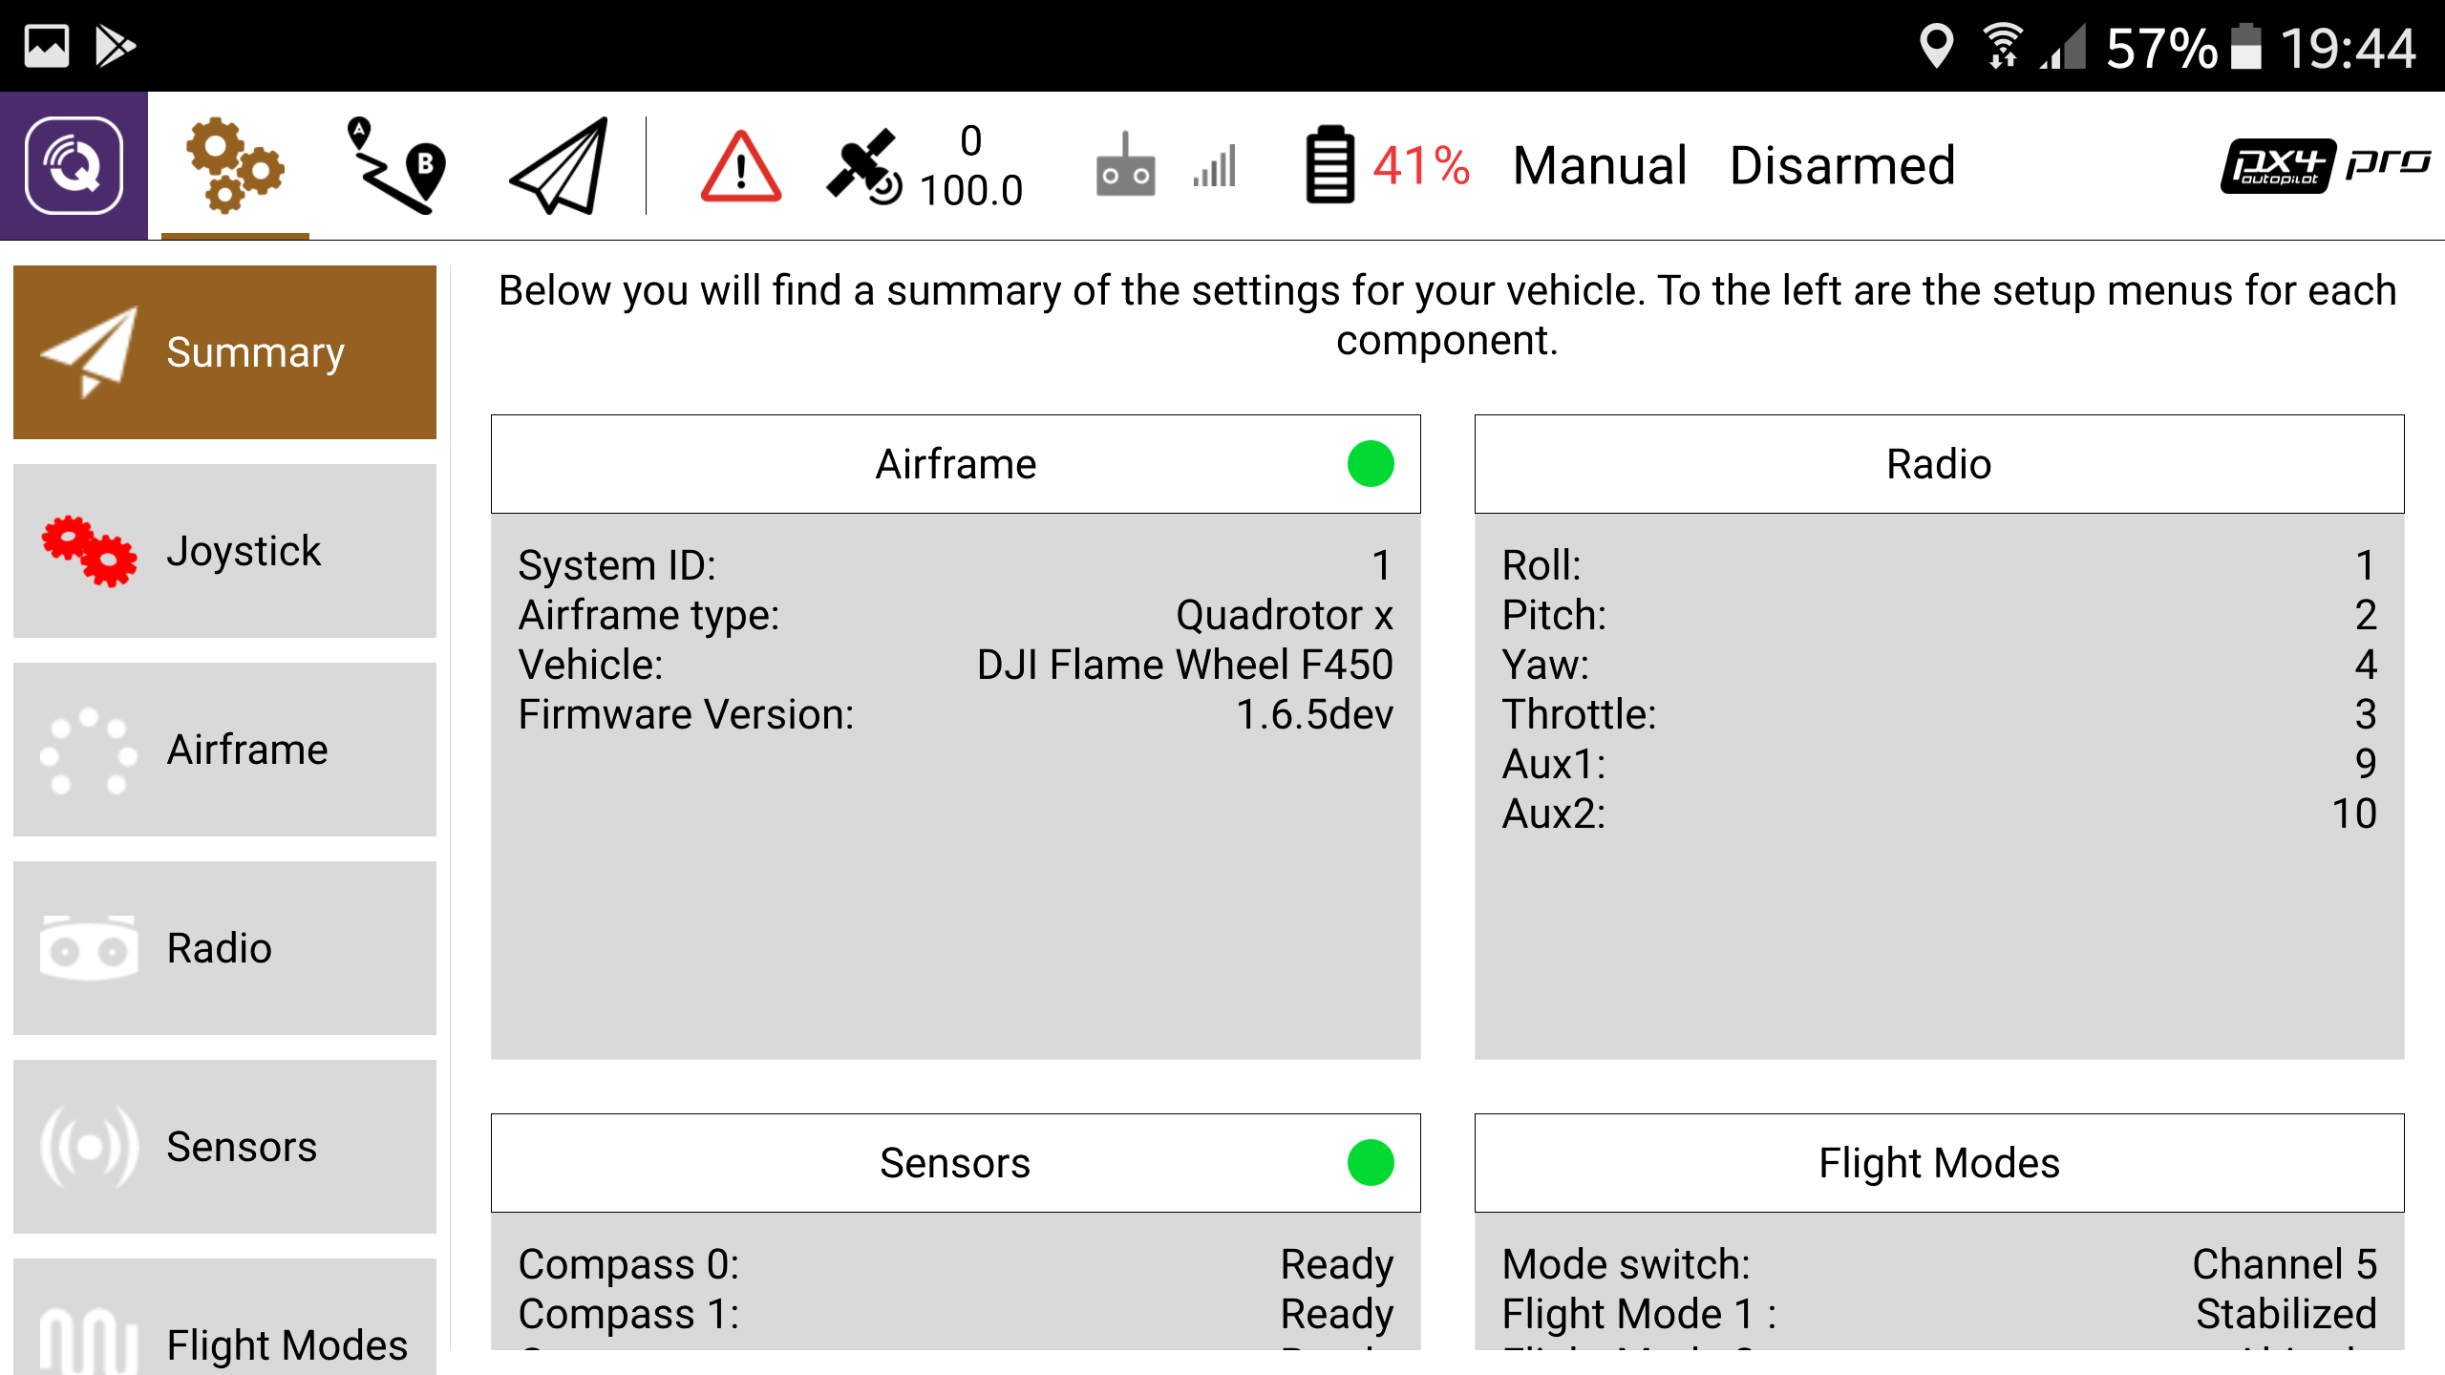Screen dimensions: 2445x1375
Task: Open the Plan view waypoint icon
Action: (x=394, y=168)
